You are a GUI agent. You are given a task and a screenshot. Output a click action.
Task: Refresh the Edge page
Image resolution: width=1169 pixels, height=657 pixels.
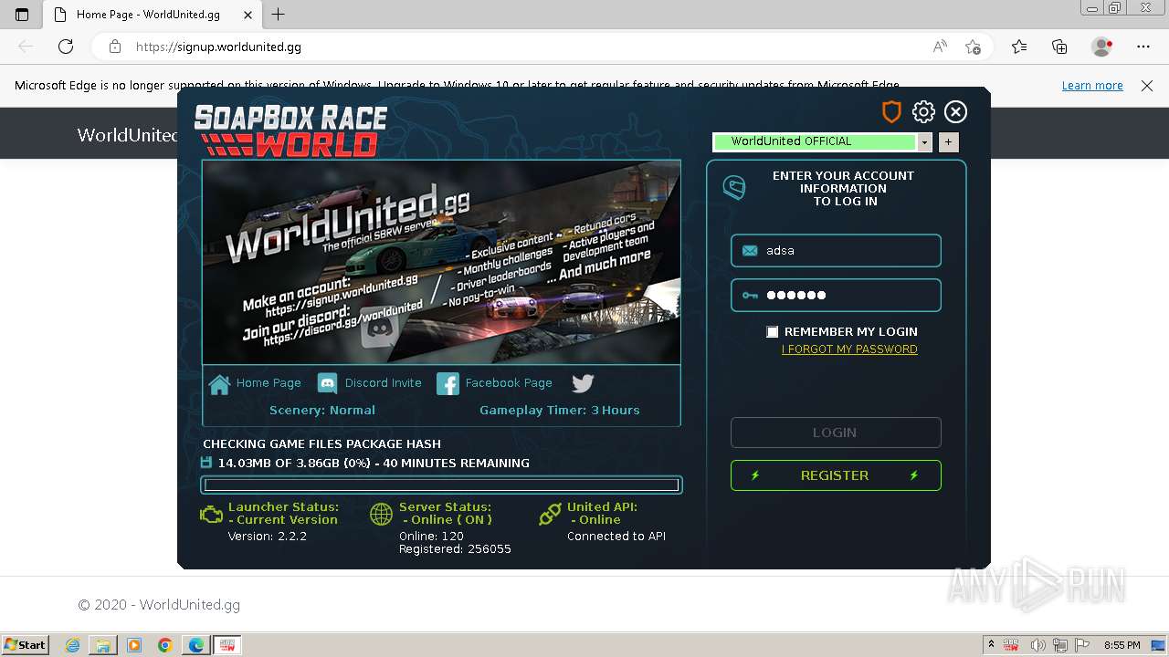[66, 47]
